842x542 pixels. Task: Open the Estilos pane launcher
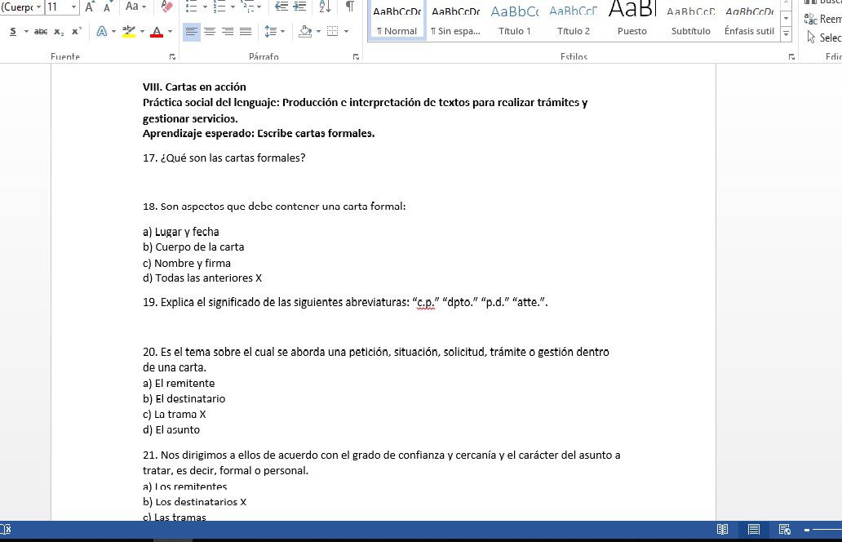pyautogui.click(x=791, y=56)
